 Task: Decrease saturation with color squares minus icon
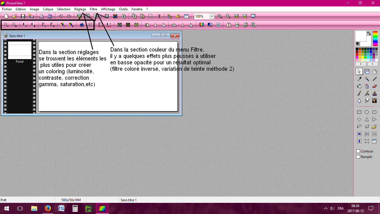coord(63,25)
